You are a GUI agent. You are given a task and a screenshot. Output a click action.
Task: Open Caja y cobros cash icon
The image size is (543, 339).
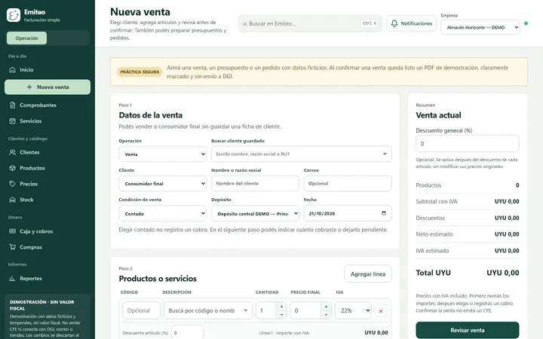13,231
